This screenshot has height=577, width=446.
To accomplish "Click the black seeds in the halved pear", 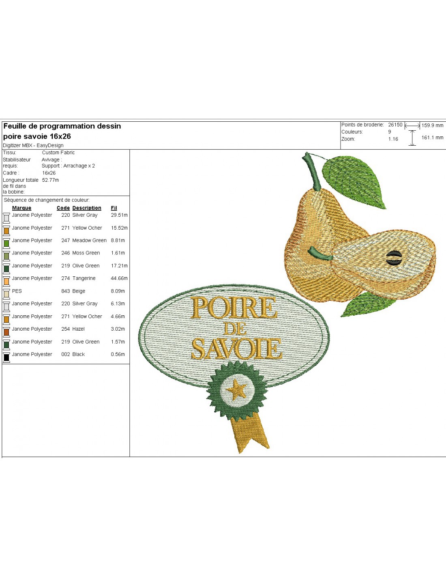I will [x=394, y=257].
